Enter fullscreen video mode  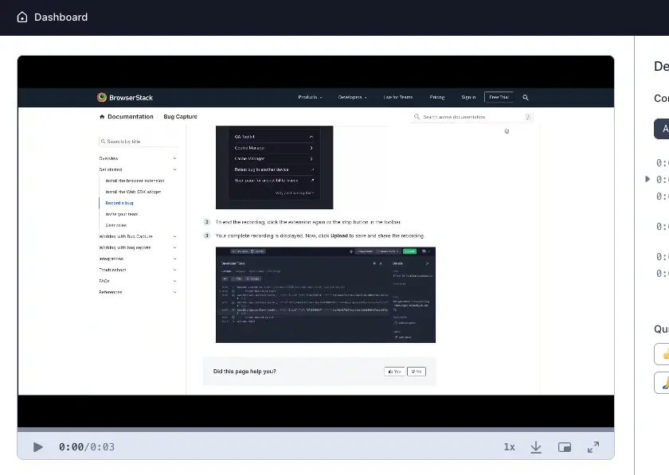(x=593, y=447)
